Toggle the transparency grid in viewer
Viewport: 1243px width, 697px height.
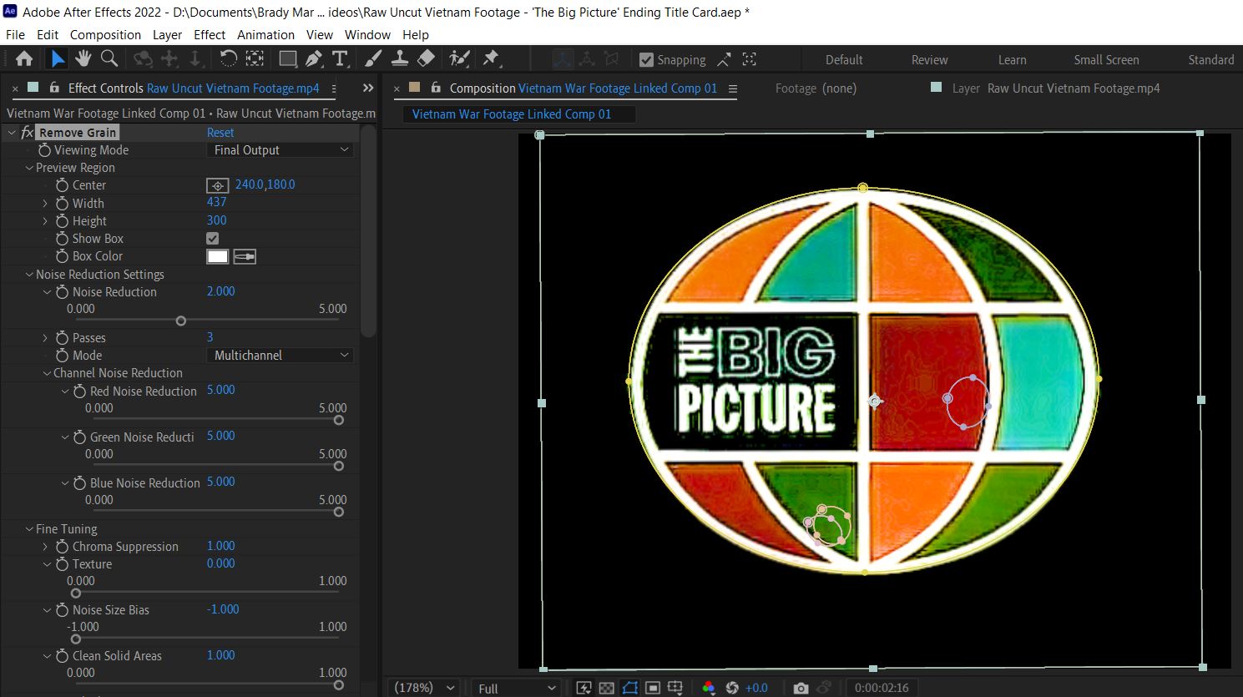coord(607,688)
